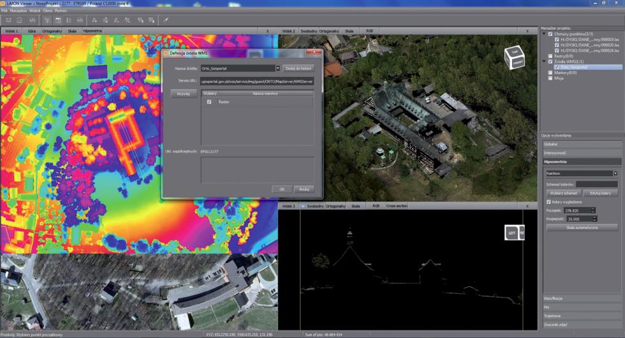Click the Wczytaj button in dialog
This screenshot has width=625, height=338.
(183, 94)
